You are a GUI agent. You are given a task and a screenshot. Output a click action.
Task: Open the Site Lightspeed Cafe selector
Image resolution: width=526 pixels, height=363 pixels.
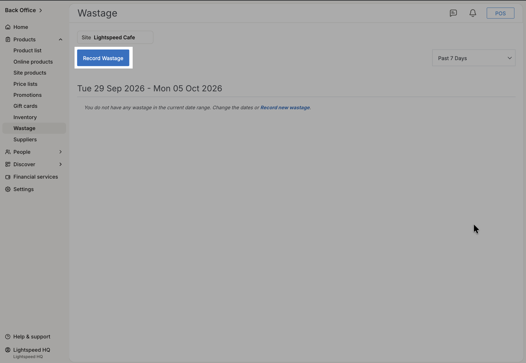click(115, 37)
